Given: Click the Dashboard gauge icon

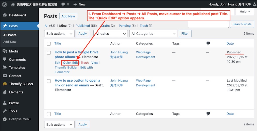Looking at the screenshot, I should pyautogui.click(x=5, y=15).
